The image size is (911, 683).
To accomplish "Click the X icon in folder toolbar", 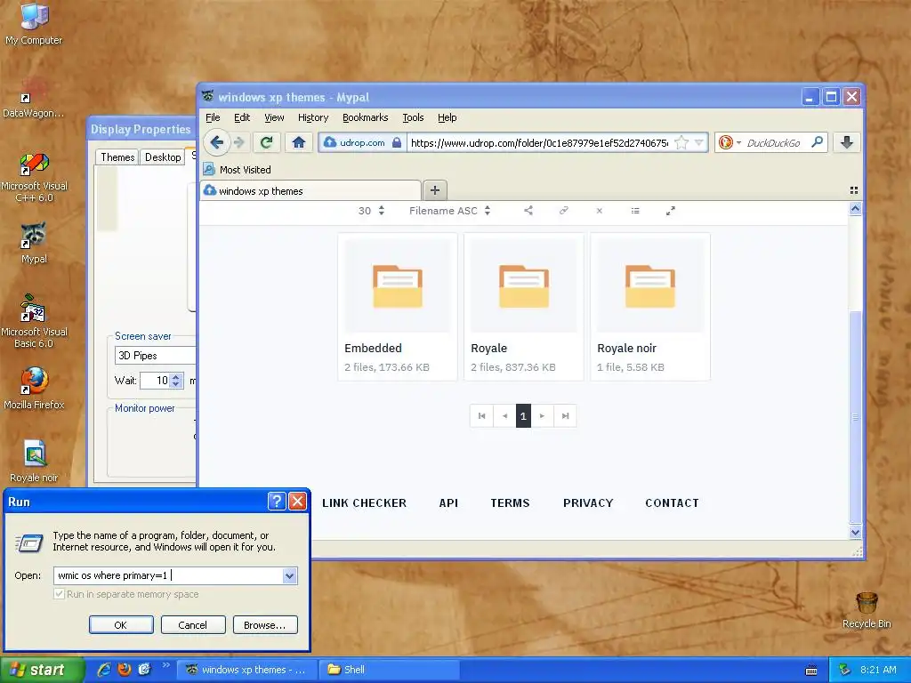I will 599,211.
